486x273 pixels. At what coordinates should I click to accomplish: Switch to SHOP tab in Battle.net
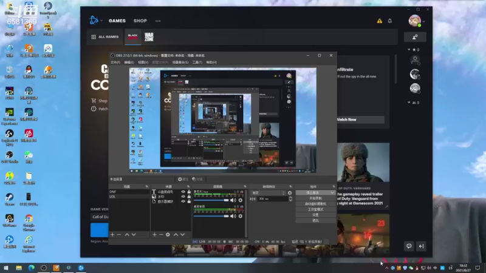[140, 21]
